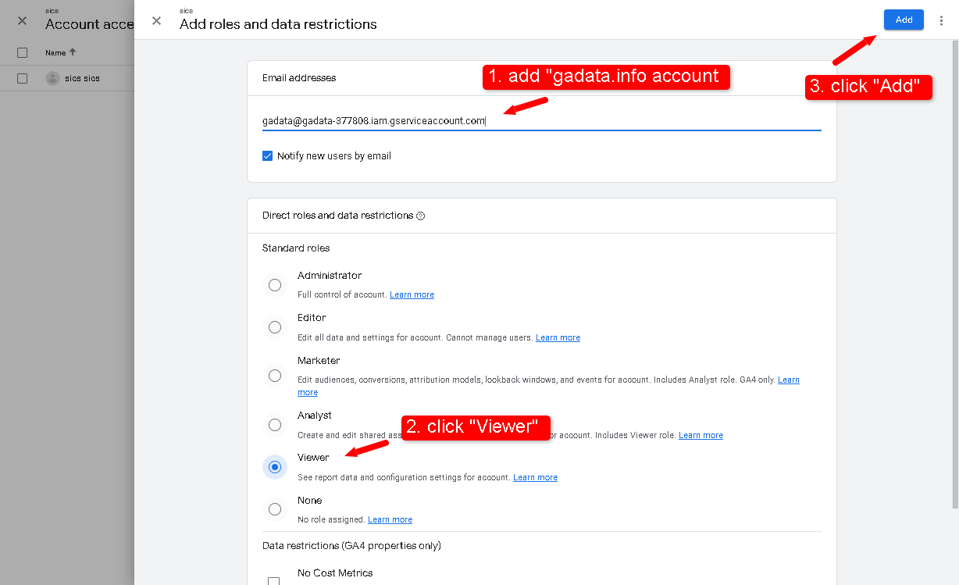
Task: Open Learn more link for Administrator role
Action: pyautogui.click(x=412, y=295)
